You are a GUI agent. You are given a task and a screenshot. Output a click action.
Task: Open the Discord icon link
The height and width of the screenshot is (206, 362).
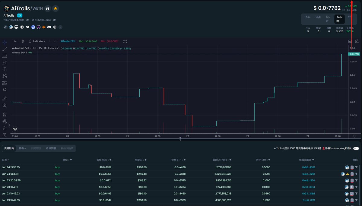49,27
